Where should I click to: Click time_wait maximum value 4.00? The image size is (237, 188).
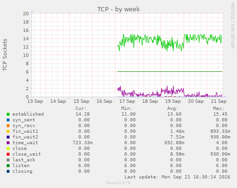(x=222, y=143)
